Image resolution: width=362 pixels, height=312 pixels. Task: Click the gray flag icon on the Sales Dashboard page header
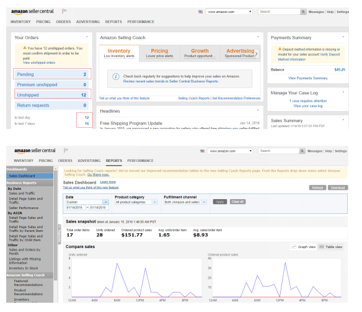click(66, 151)
